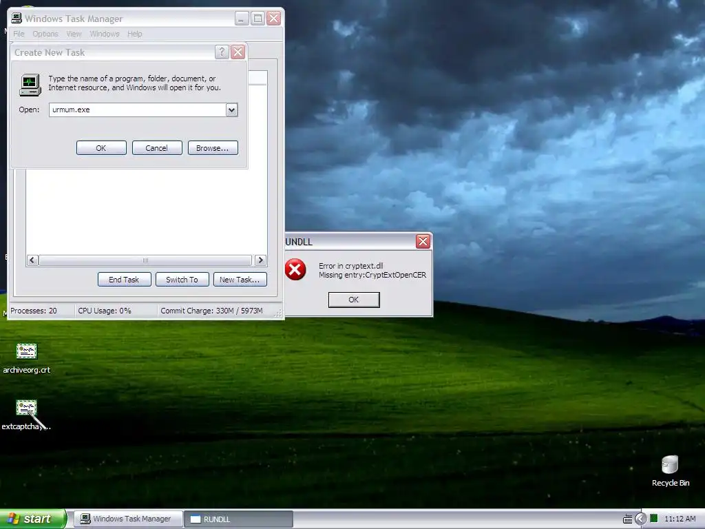Expand hidden tray icons arrow
The image size is (705, 529).
coord(640,519)
